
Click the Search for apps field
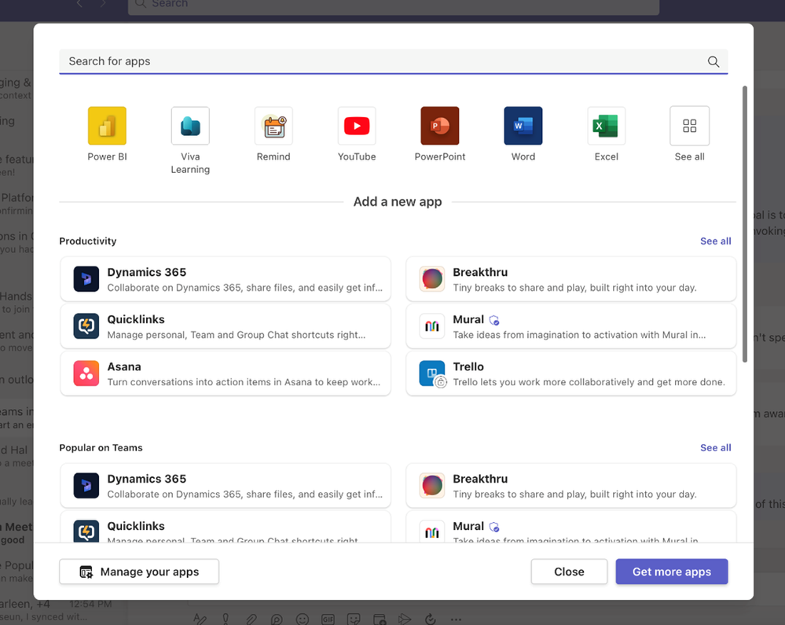click(x=393, y=61)
